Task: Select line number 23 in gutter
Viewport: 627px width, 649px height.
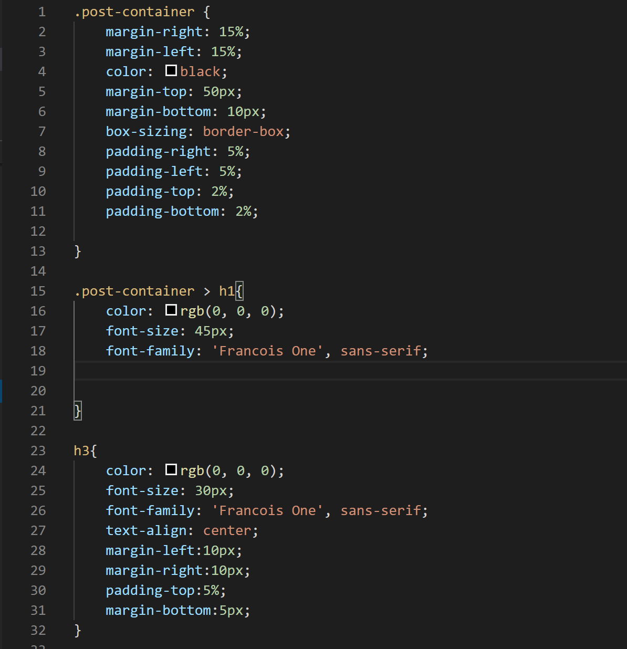Action: click(x=38, y=451)
